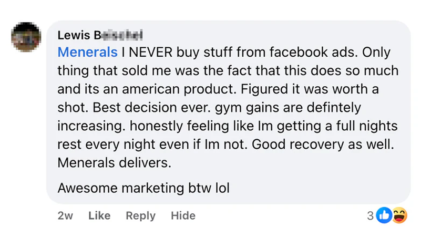Click the 2w timestamp

pos(65,215)
